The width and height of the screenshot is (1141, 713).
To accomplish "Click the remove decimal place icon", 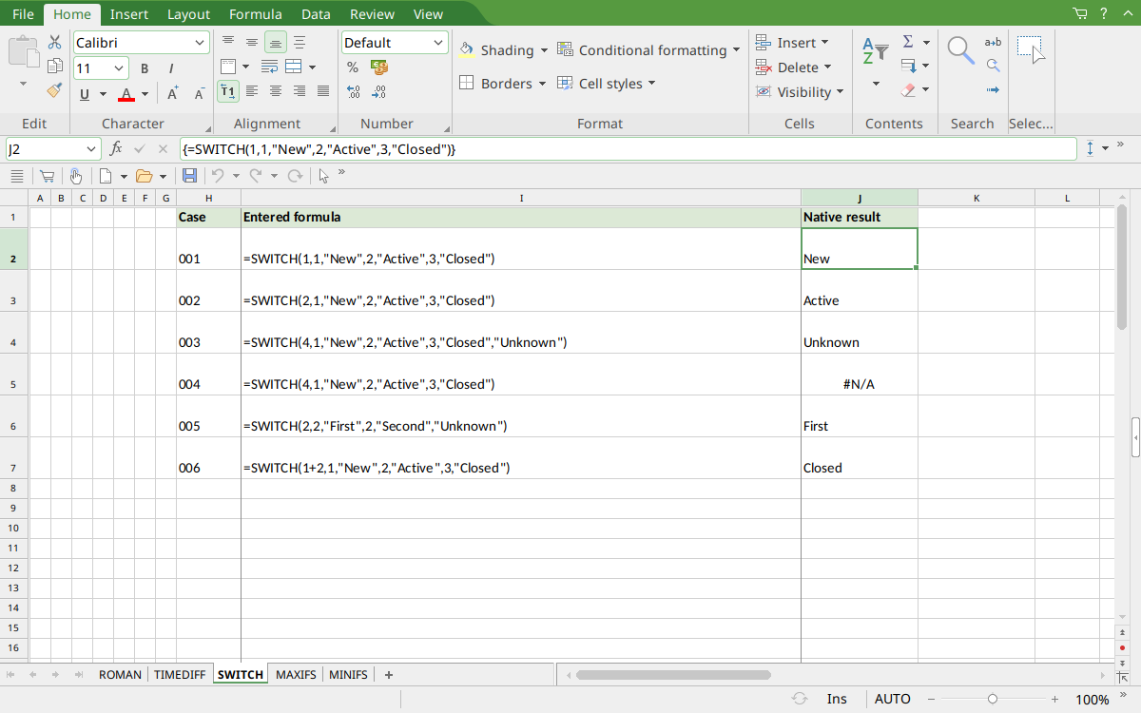I will (379, 92).
